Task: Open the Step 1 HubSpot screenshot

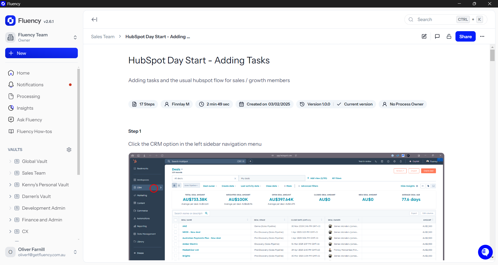Action: coord(286,207)
